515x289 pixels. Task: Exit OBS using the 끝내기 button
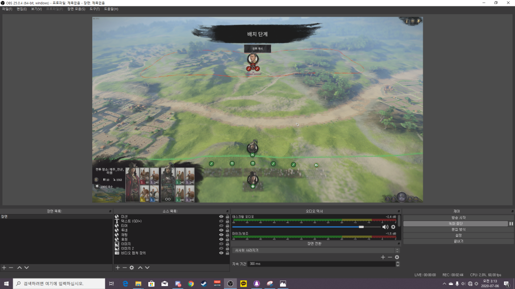pos(458,241)
